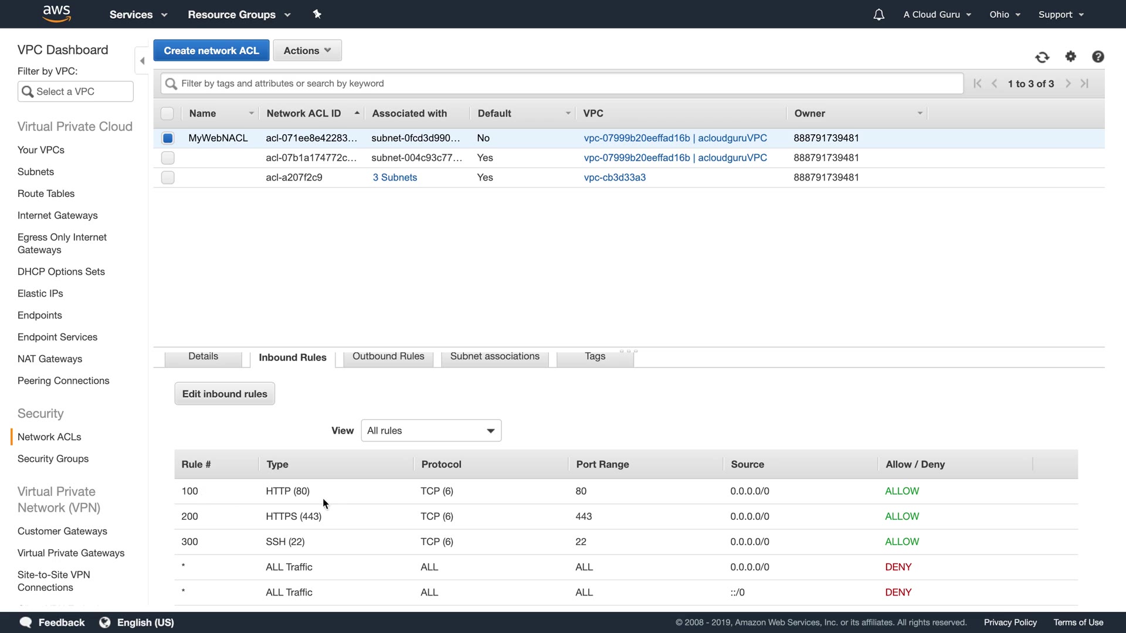Screen dimensions: 1126x633
Task: Uncheck the MyWebNACL row checkbox
Action: (x=168, y=138)
